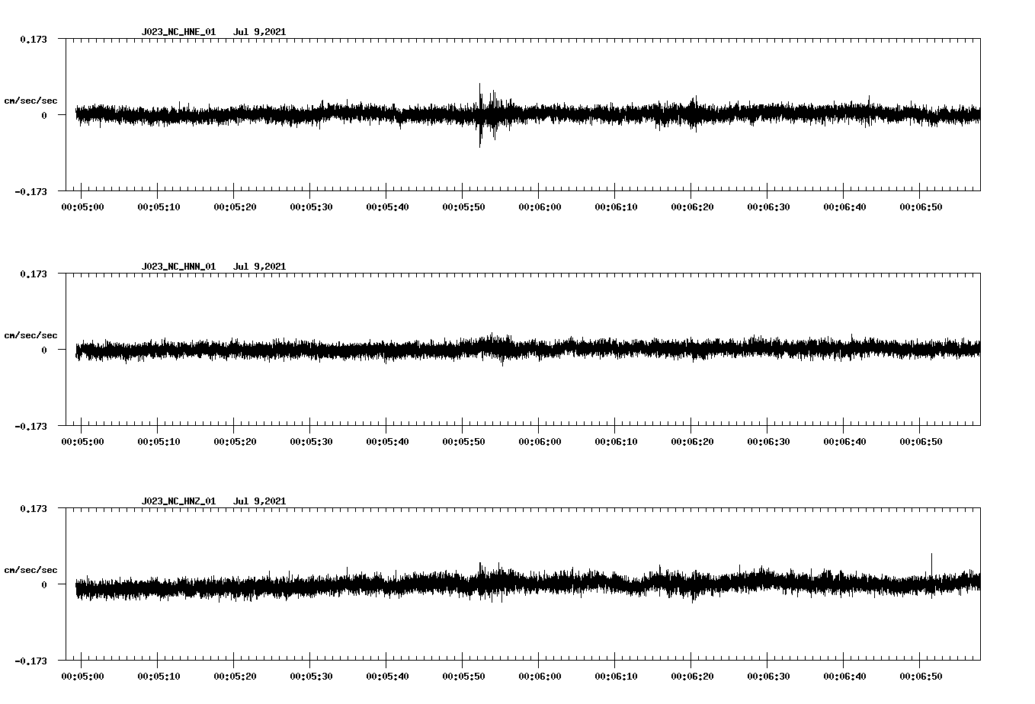Click the -0.173 value under the HNE trace
Image resolution: width=1035 pixels, height=704 pixels.
click(x=32, y=192)
